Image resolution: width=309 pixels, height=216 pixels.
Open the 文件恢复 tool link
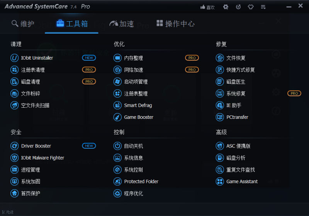(x=236, y=58)
